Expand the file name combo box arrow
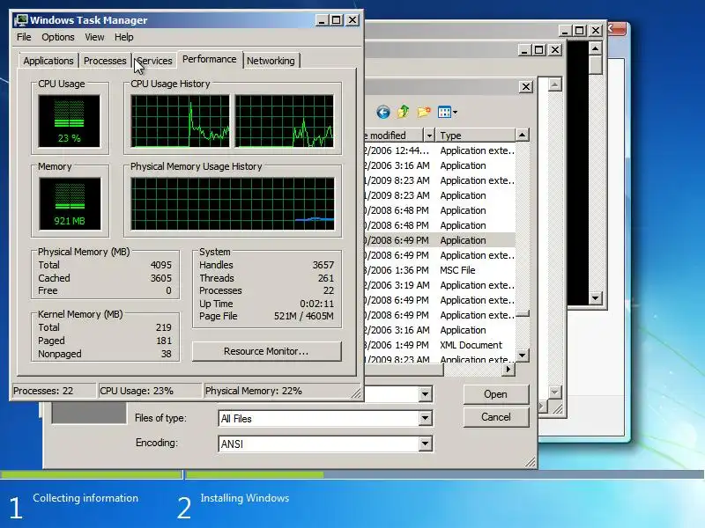The image size is (705, 528). [425, 394]
